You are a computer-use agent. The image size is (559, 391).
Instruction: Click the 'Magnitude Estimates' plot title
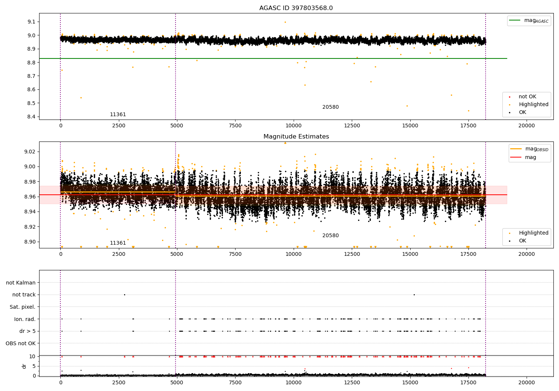296,137
